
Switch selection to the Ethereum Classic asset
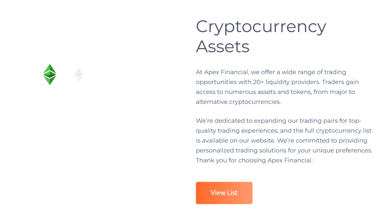49,74
